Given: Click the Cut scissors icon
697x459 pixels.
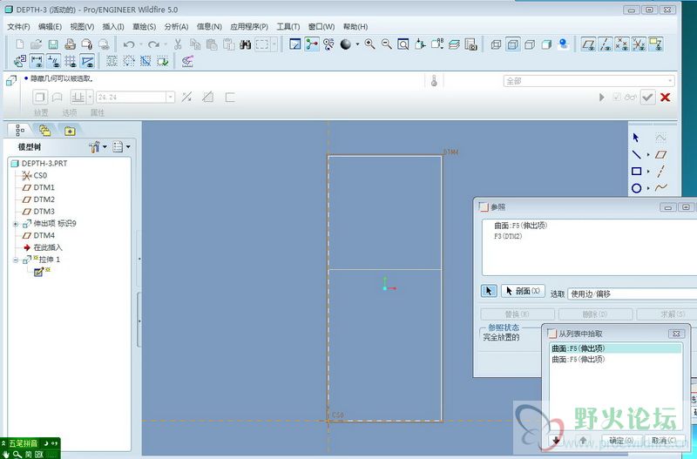Looking at the screenshot, I should tap(178, 44).
